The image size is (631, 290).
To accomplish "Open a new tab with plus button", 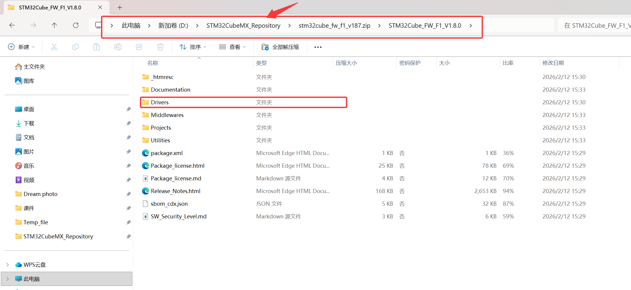I will tap(120, 8).
